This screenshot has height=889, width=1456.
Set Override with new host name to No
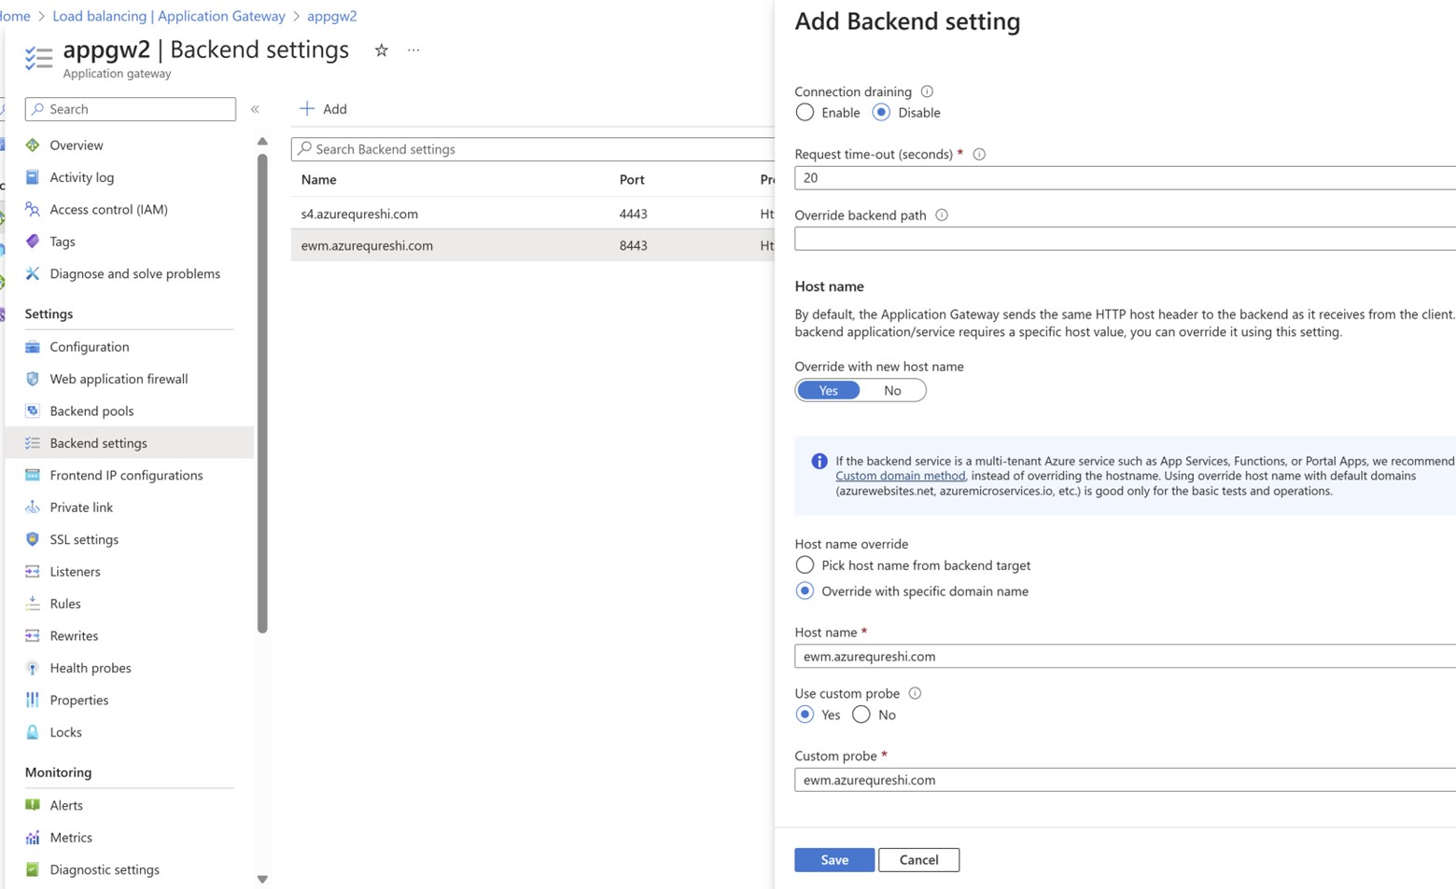coord(892,391)
